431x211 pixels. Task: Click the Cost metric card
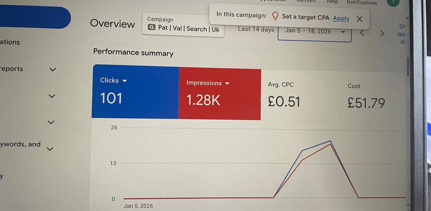tap(366, 96)
